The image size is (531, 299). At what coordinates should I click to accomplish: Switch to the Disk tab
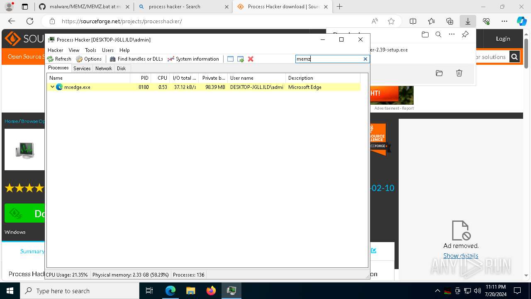point(121,69)
